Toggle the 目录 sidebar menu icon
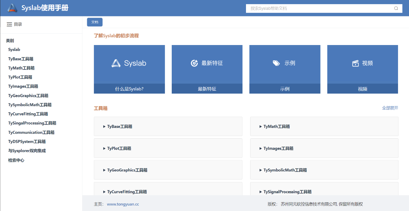This screenshot has height=211, width=409. (x=9, y=24)
